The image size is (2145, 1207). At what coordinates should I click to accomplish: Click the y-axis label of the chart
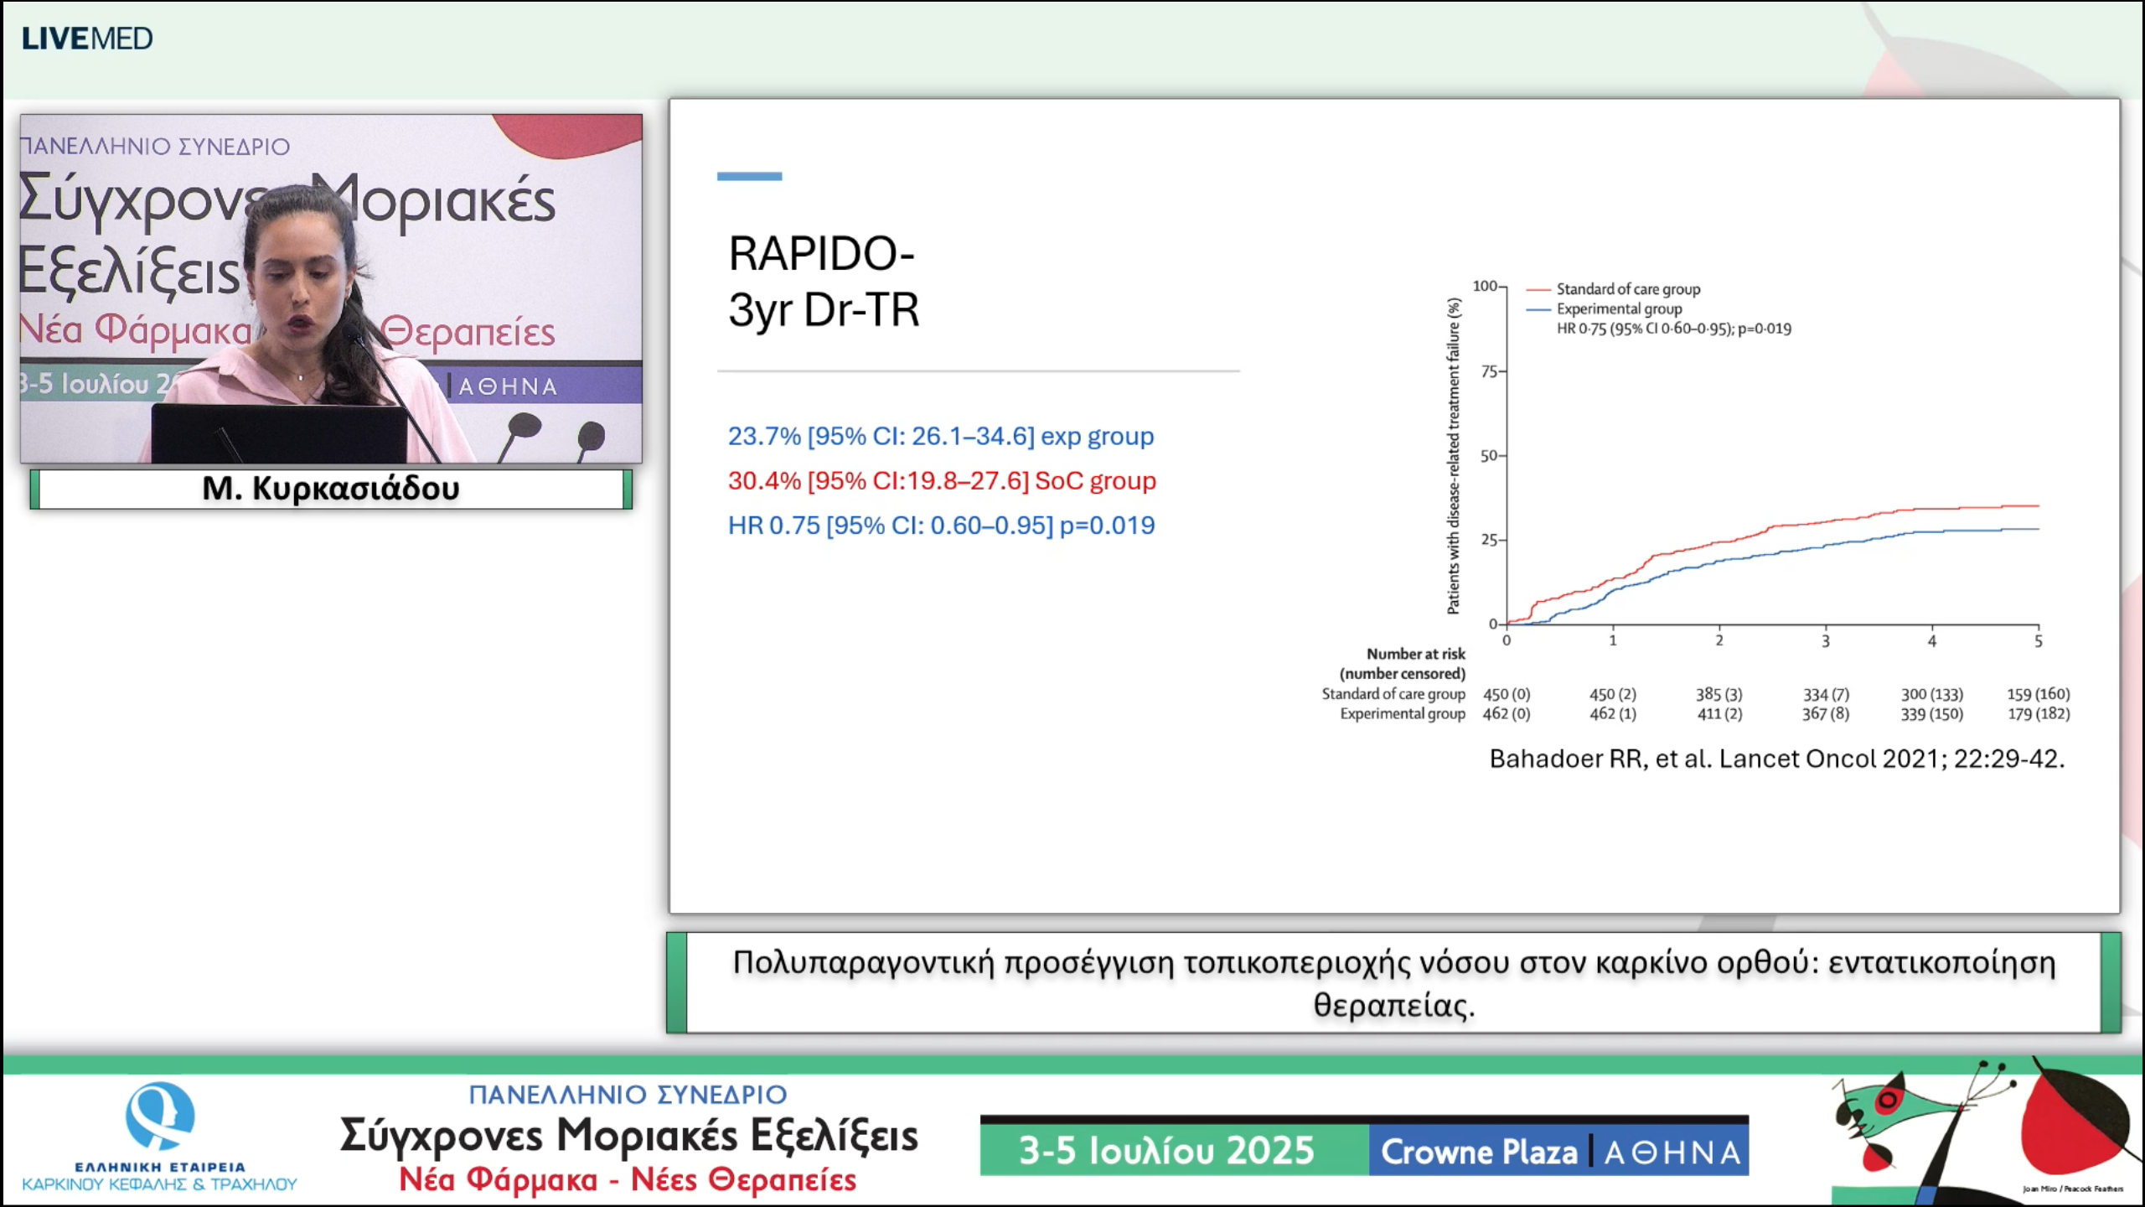(1454, 456)
